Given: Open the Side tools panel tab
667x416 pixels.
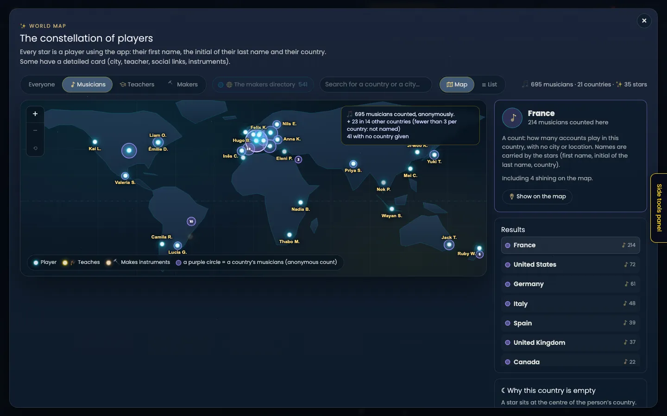Looking at the screenshot, I should [x=659, y=208].
